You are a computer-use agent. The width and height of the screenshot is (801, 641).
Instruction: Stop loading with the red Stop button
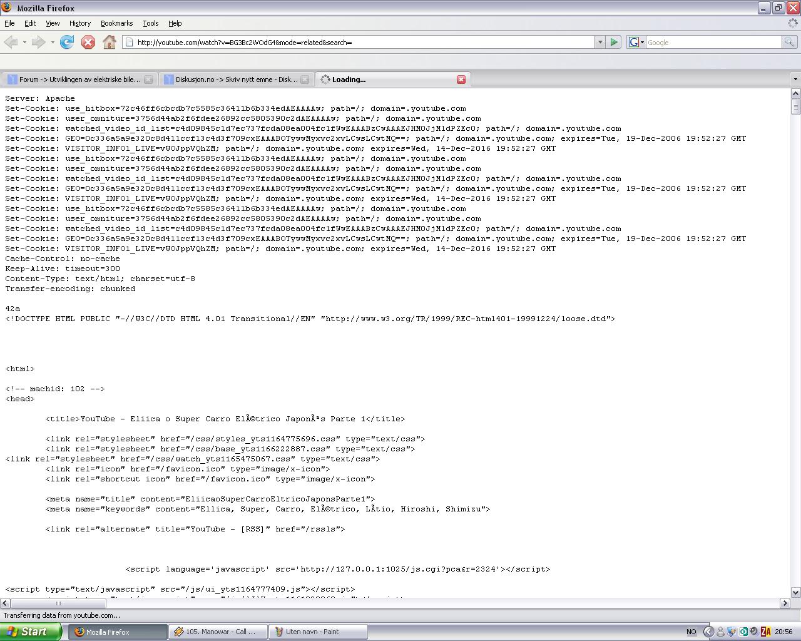tap(88, 42)
